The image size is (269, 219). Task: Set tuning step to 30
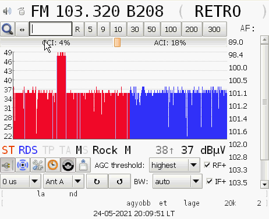tap(134, 29)
